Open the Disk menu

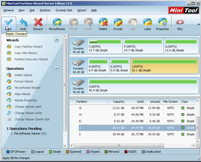click(32, 10)
